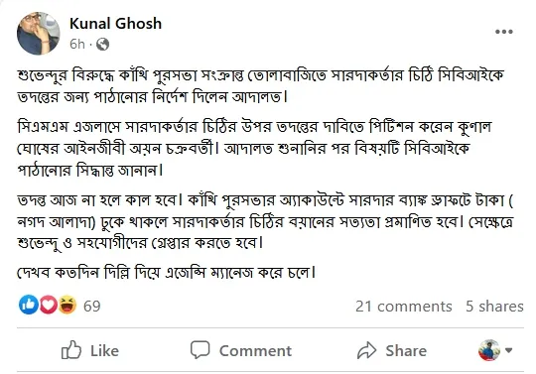View the 5 shares list
The image size is (536, 374).
point(494,307)
